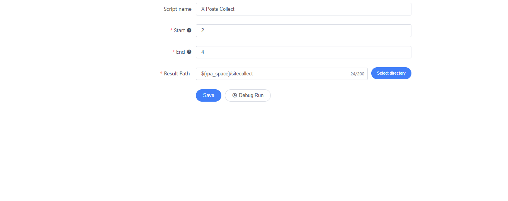
Task: Click the 24/200 character counter
Action: (x=357, y=74)
